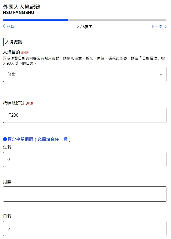Go back via the 返回 link
171x239 pixels.
click(11, 26)
